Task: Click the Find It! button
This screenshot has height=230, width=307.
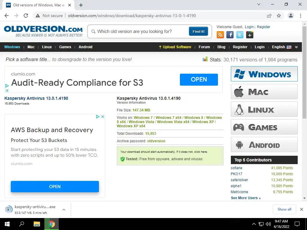Action: point(198,31)
